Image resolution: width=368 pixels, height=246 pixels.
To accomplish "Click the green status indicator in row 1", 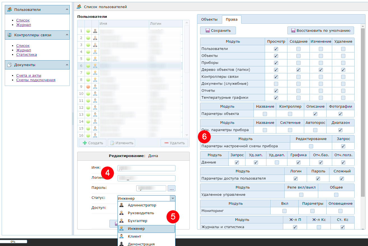I will pos(88,31).
